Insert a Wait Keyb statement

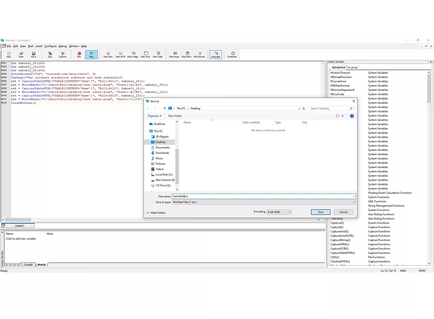point(174,54)
